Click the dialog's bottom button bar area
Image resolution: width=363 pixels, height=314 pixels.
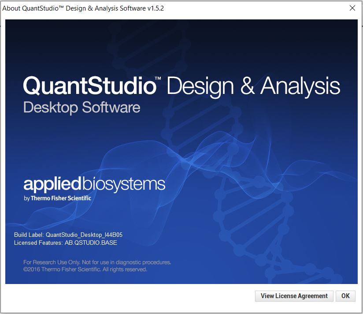click(x=132, y=296)
